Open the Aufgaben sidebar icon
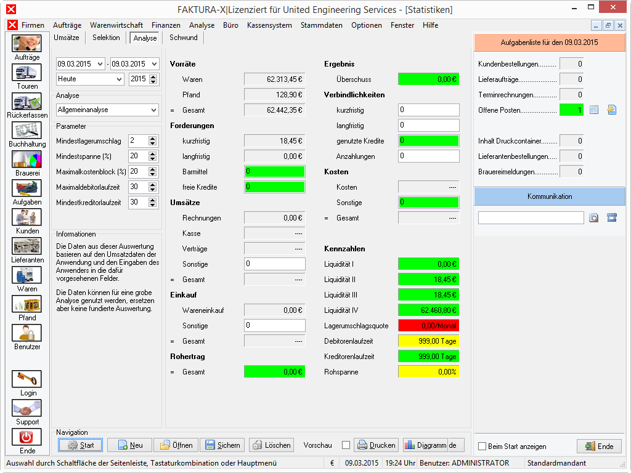Viewport: 631px width, 473px height. click(26, 188)
